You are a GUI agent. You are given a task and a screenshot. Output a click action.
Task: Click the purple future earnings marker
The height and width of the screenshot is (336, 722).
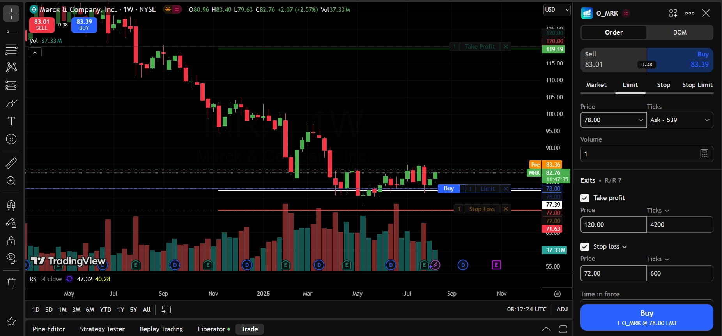tap(496, 265)
